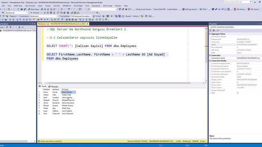
Task: Click the Save All icon in the toolbar
Action: tap(25, 9)
